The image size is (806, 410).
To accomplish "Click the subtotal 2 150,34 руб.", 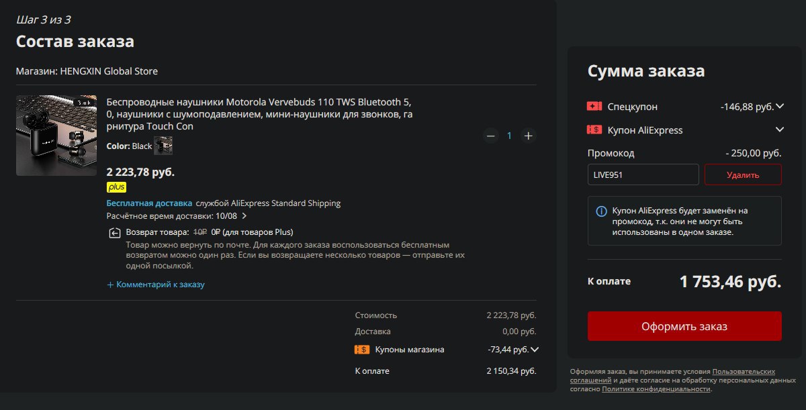I will [511, 371].
